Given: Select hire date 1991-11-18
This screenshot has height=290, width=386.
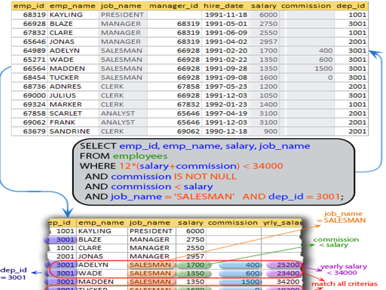Looking at the screenshot, I should [x=225, y=15].
